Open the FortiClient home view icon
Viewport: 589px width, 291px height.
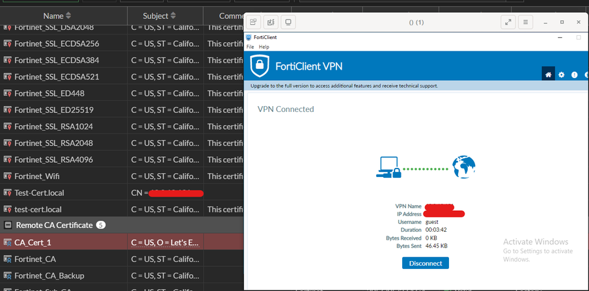[549, 74]
